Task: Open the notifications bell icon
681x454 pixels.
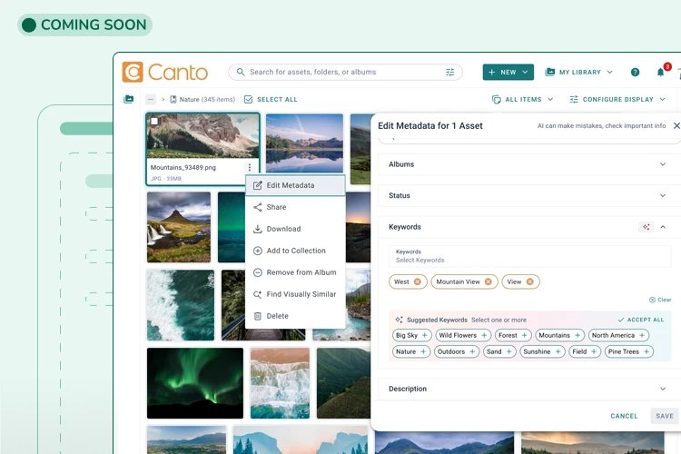Action: coord(661,73)
